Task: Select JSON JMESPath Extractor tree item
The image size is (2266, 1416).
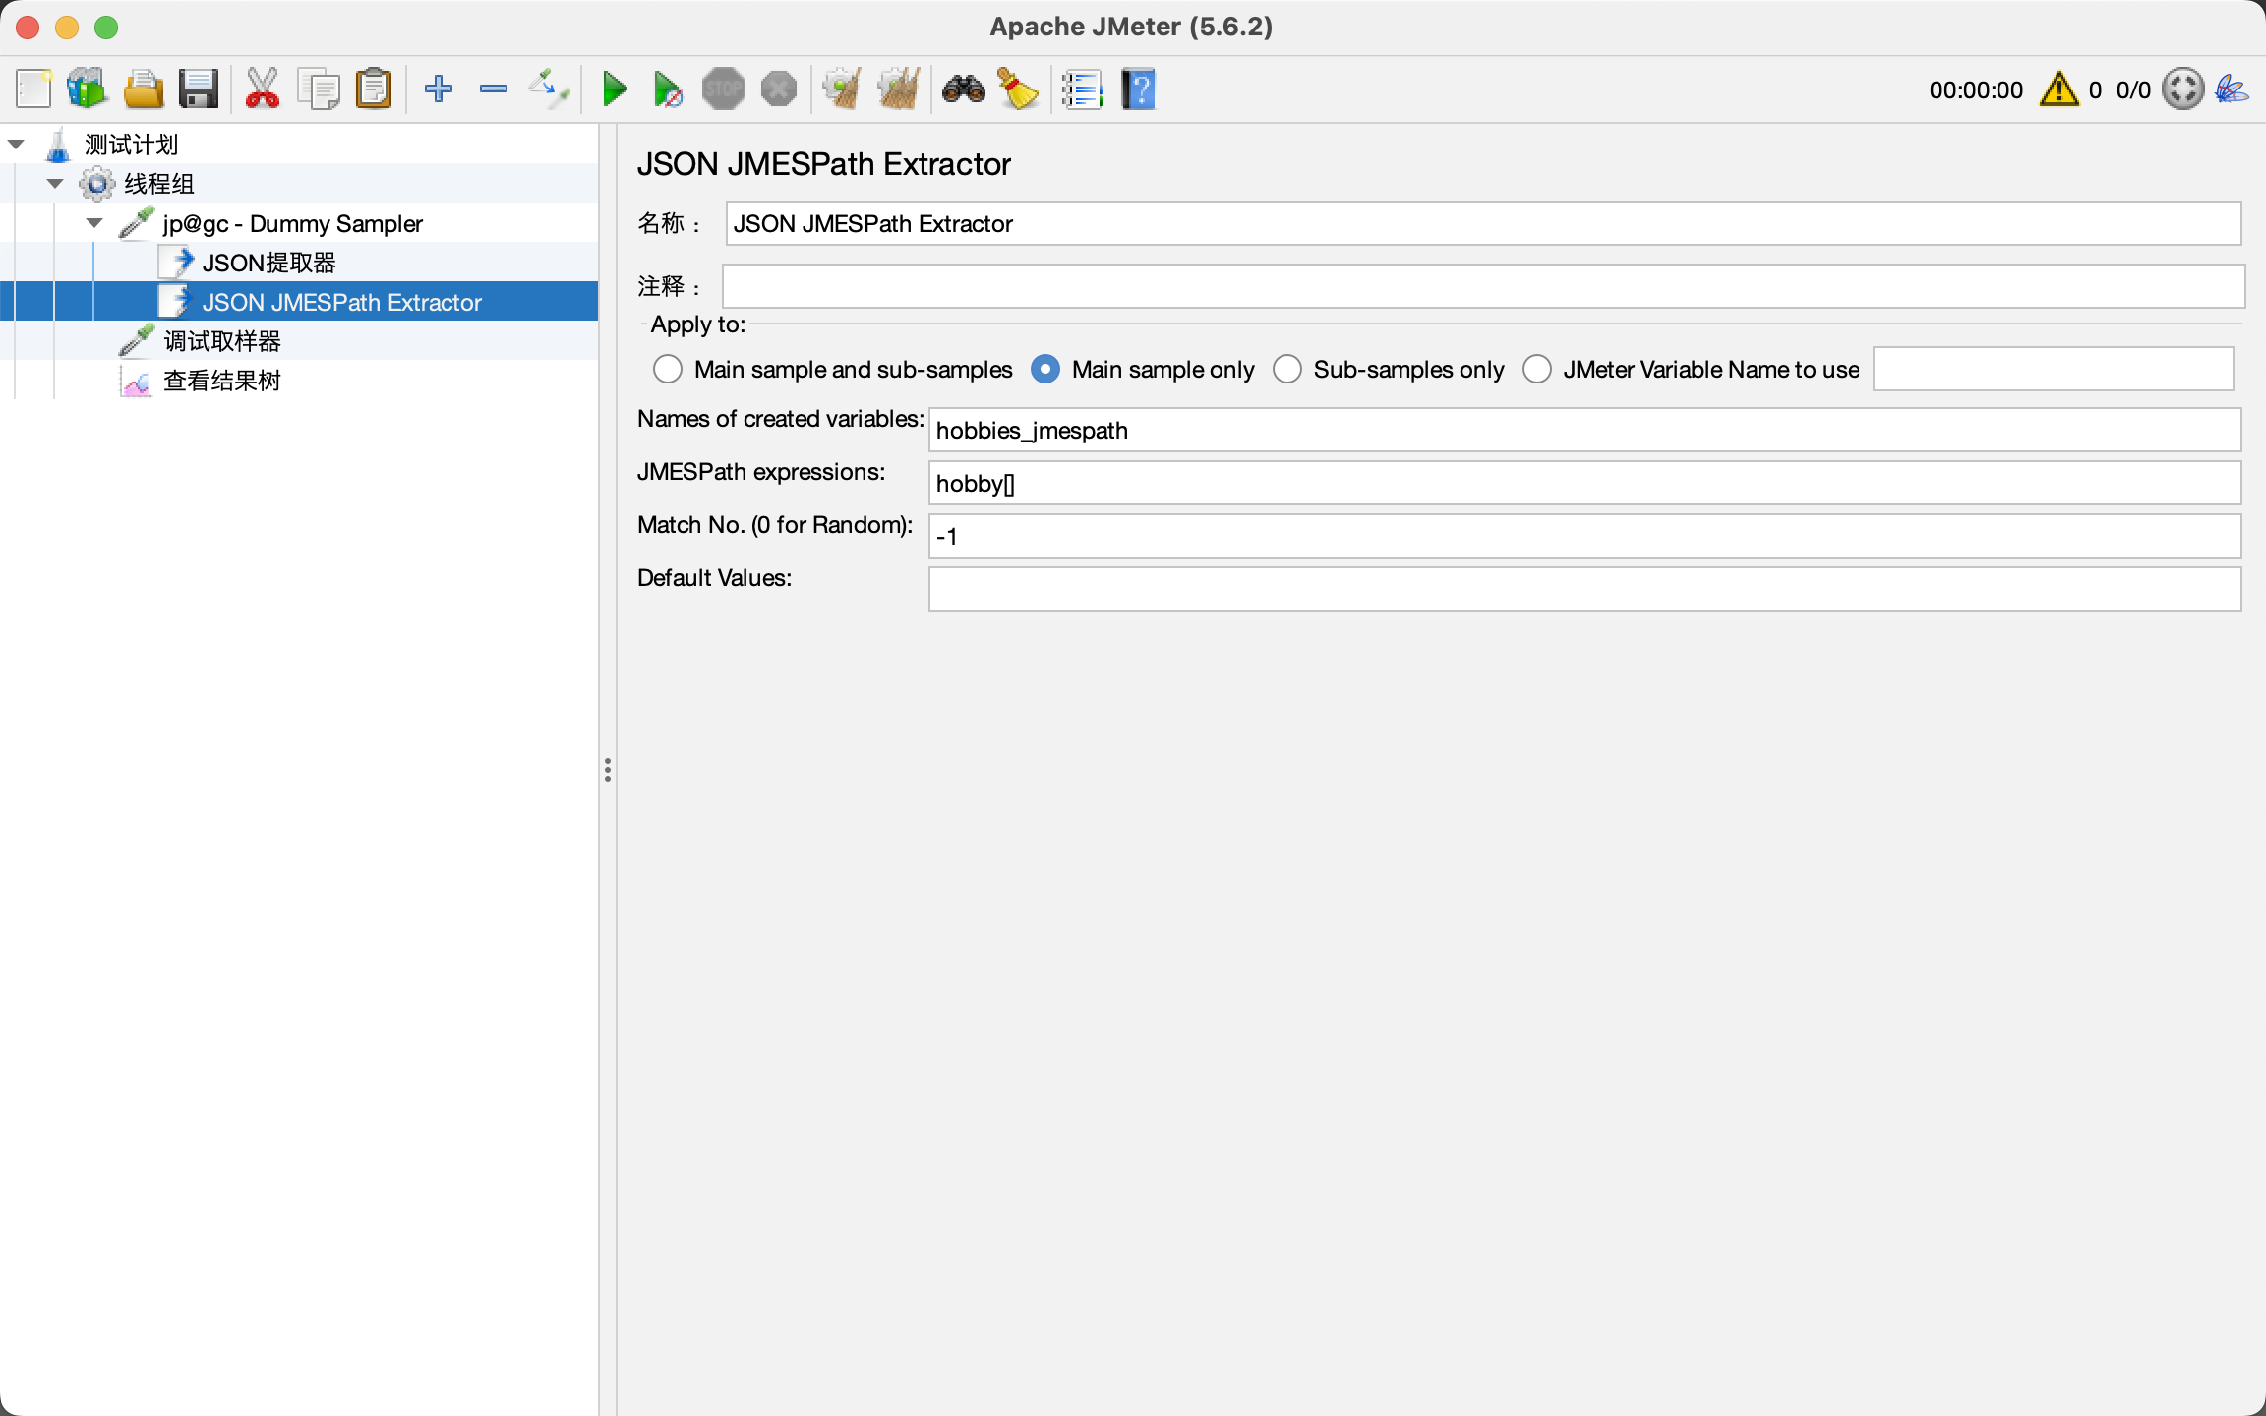Action: [x=341, y=302]
